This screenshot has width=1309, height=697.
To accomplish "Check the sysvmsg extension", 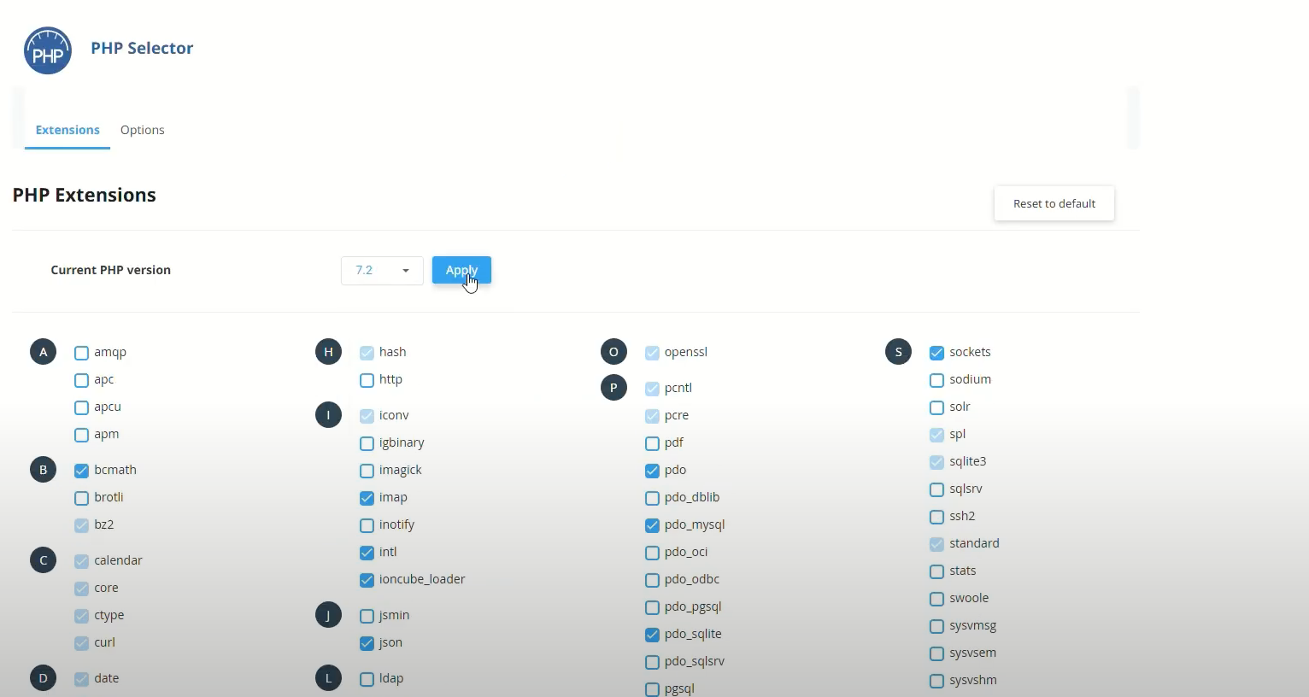I will 936,626.
